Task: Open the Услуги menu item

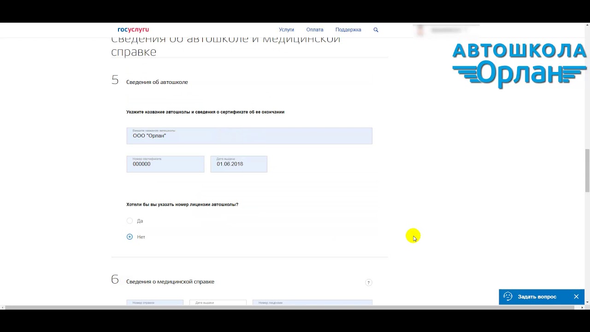Action: point(286,30)
